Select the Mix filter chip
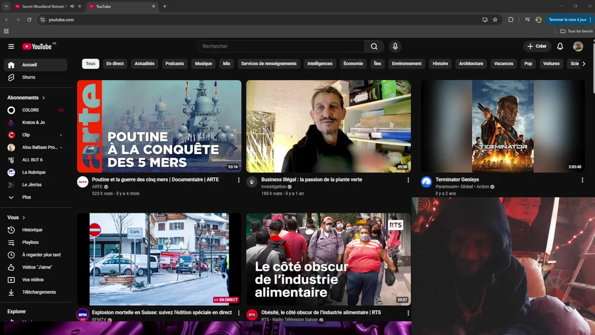 pos(226,64)
